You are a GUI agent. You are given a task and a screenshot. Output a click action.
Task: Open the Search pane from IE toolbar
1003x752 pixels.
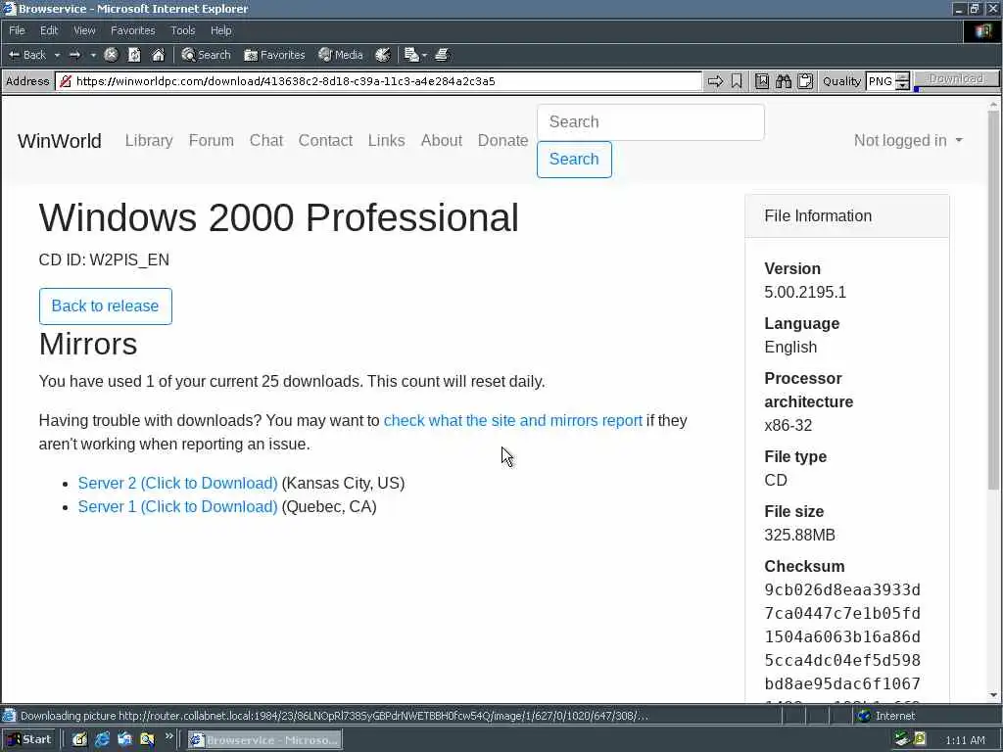click(x=206, y=55)
